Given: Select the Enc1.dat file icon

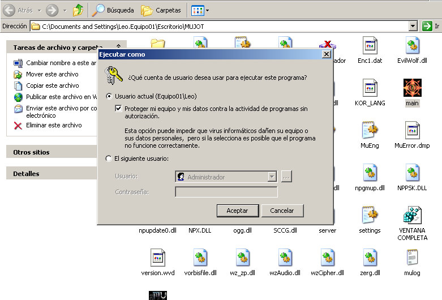Looking at the screenshot, I should point(370,45).
